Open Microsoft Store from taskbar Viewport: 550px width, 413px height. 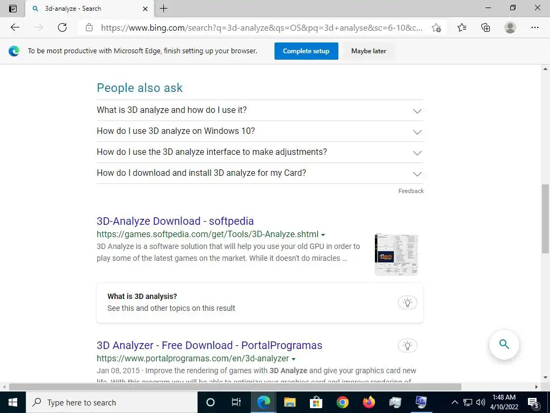pyautogui.click(x=316, y=402)
